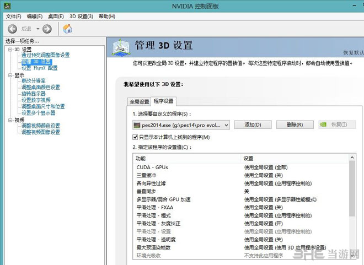
Task: Toggle 只显示本计算机上找到的程序 checkbox
Action: click(135, 137)
